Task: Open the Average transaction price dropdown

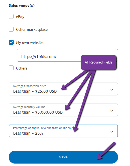Action: pyautogui.click(x=63, y=89)
